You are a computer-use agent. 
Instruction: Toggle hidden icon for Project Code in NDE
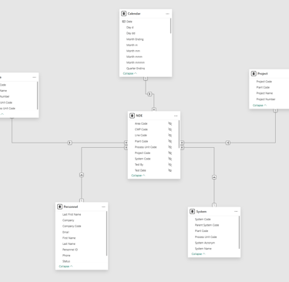click(170, 153)
